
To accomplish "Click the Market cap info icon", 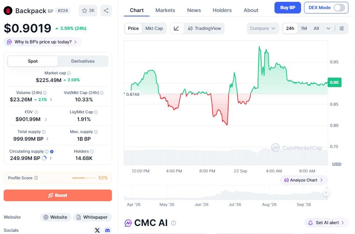I will click(x=69, y=73).
